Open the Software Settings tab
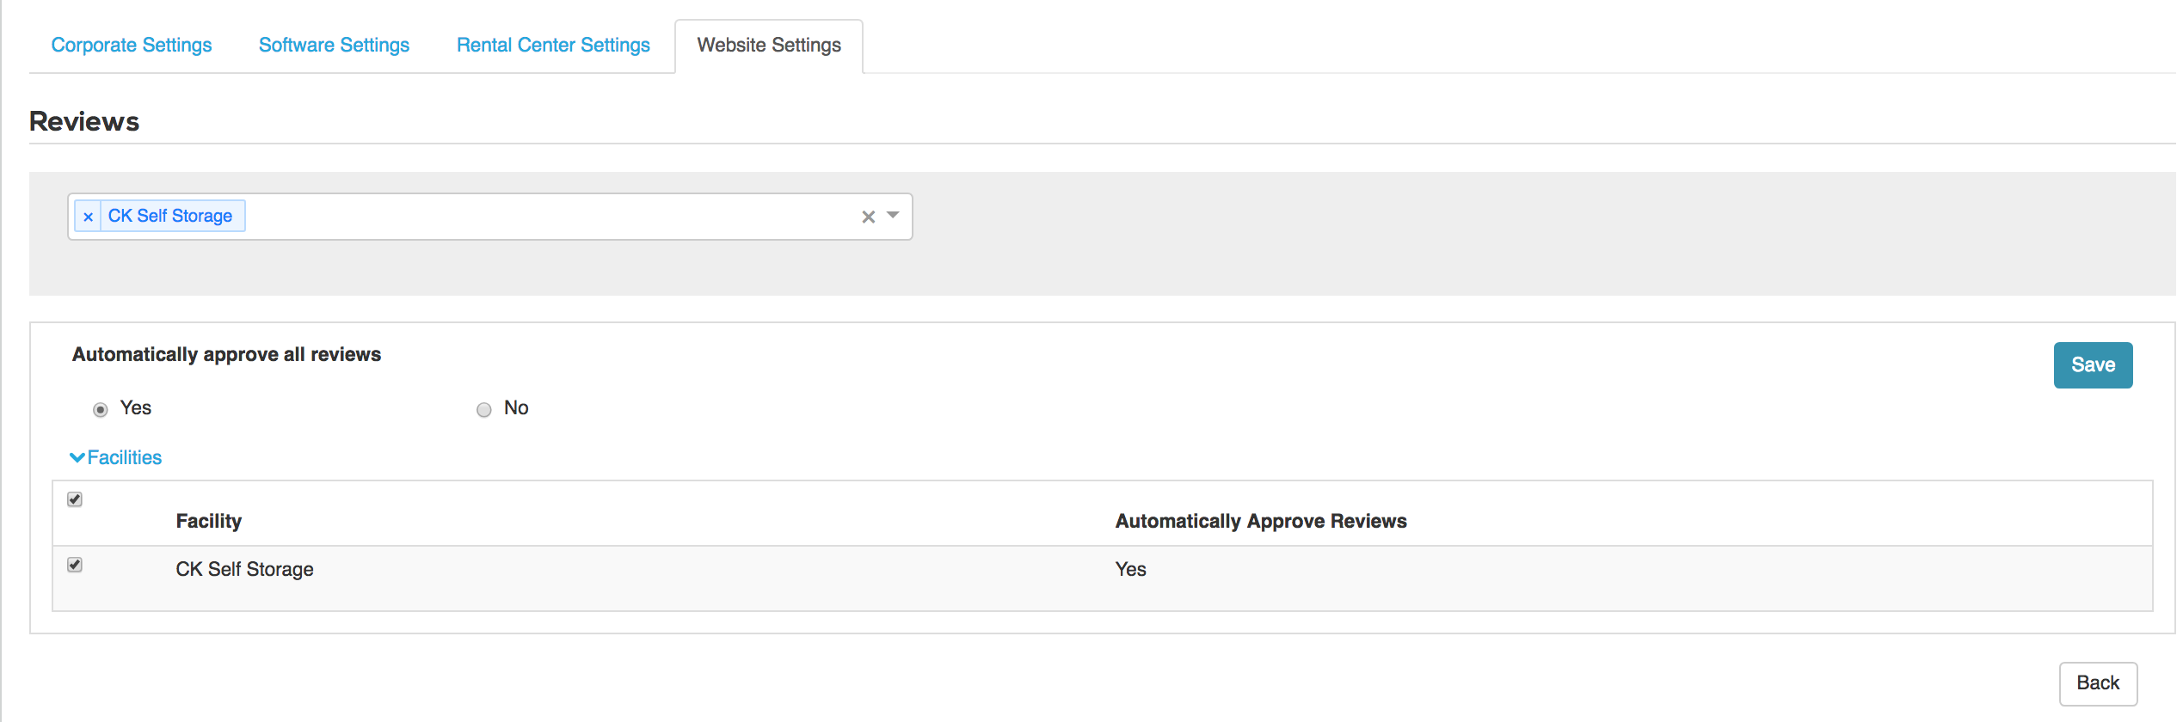The image size is (2183, 722). pos(334,45)
